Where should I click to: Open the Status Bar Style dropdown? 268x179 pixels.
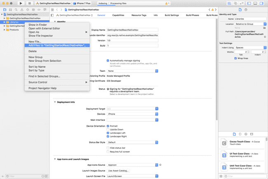[x=132, y=142]
